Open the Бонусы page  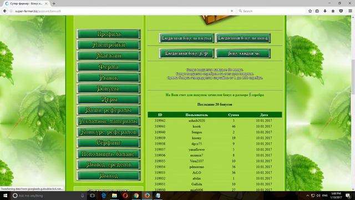(109, 88)
